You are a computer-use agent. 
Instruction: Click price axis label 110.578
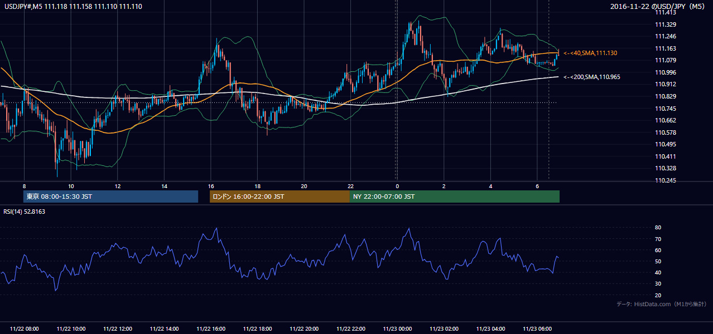pyautogui.click(x=666, y=132)
